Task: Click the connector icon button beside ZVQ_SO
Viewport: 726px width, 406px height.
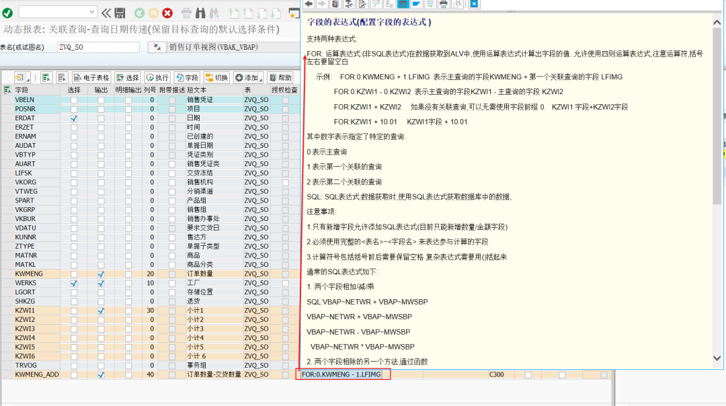Action: tap(157, 47)
